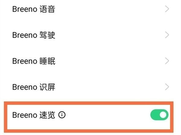Tap the "Breeno 识屏" text label
The width and height of the screenshot is (181, 135).
point(33,87)
